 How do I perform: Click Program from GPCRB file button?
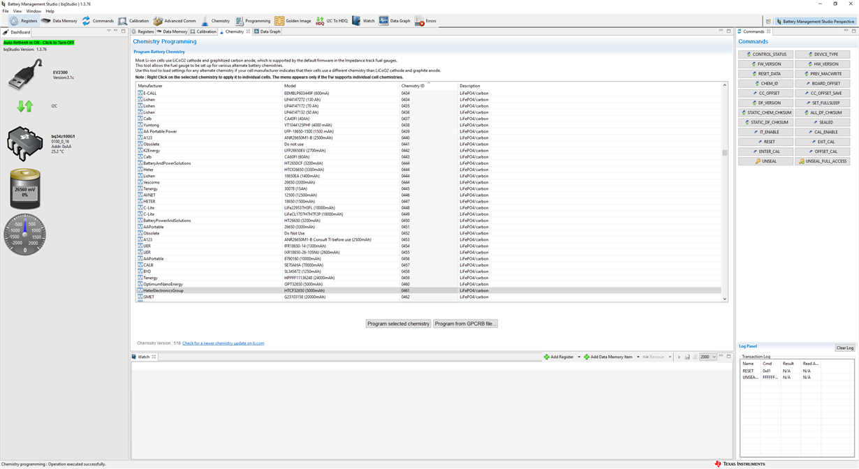coord(465,324)
